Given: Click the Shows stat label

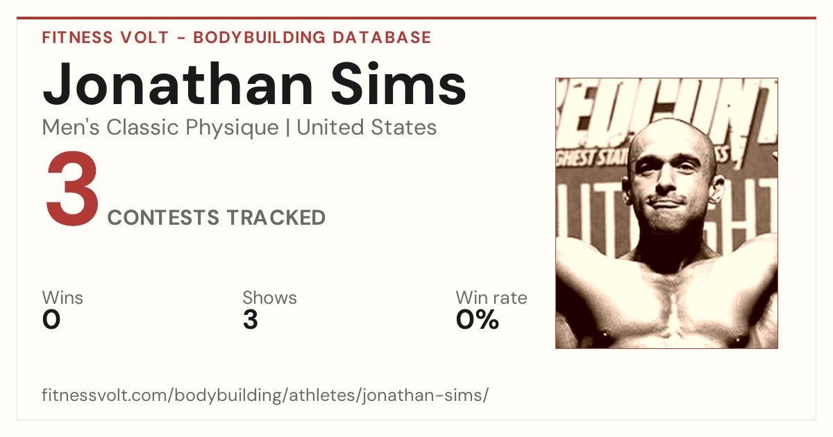Looking at the screenshot, I should (269, 298).
